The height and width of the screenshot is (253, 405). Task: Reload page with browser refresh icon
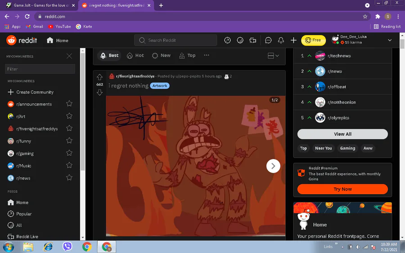coord(27,17)
